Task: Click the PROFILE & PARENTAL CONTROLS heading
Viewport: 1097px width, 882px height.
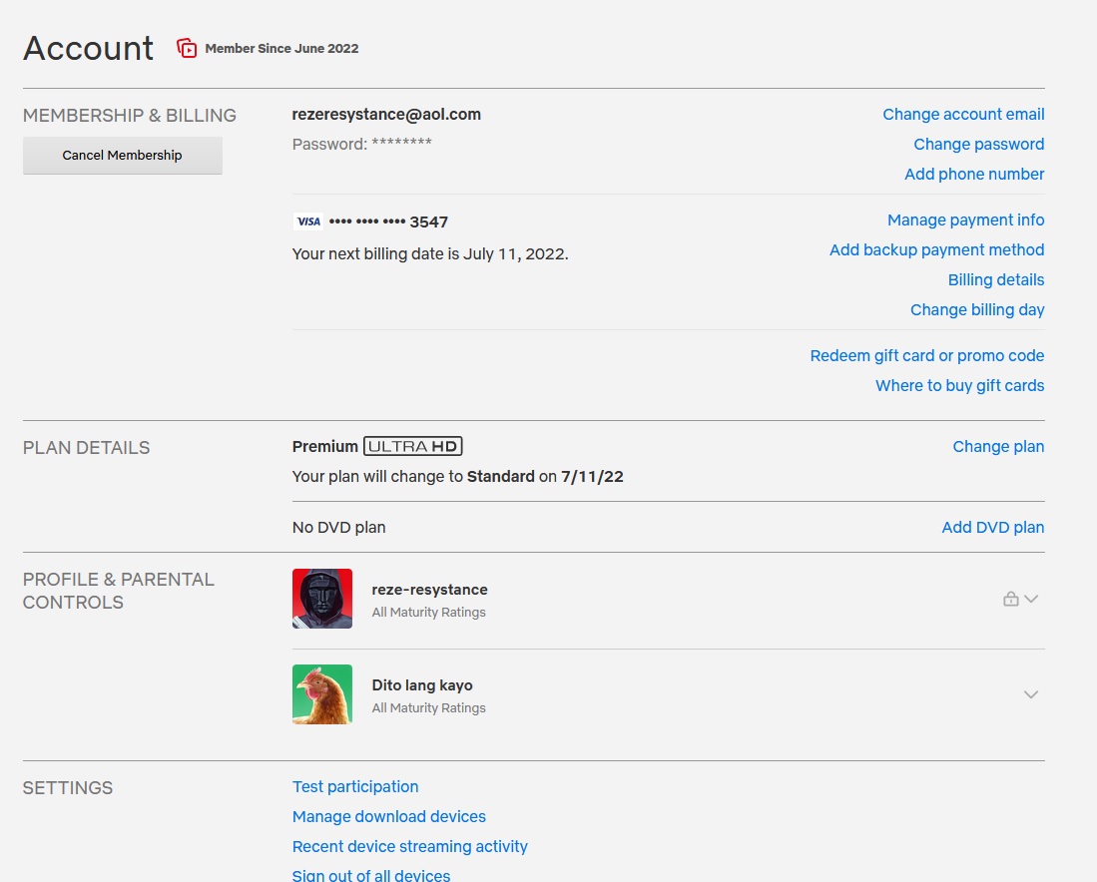Action: coord(118,591)
